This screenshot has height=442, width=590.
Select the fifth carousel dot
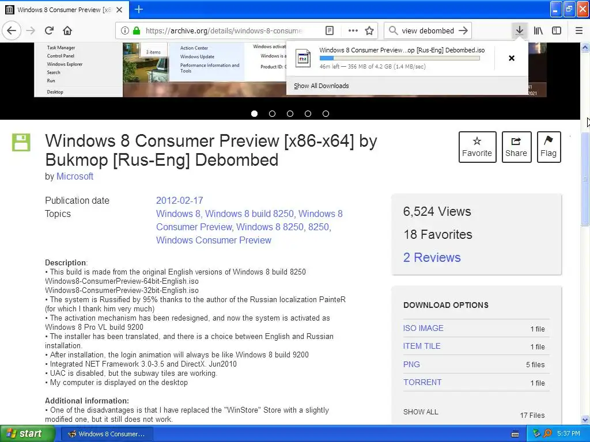tap(326, 113)
